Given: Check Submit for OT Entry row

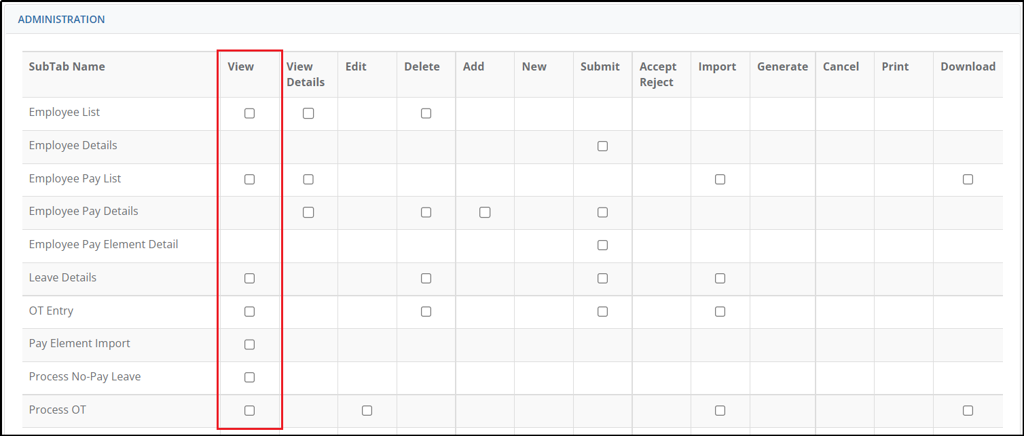Looking at the screenshot, I should pos(602,311).
